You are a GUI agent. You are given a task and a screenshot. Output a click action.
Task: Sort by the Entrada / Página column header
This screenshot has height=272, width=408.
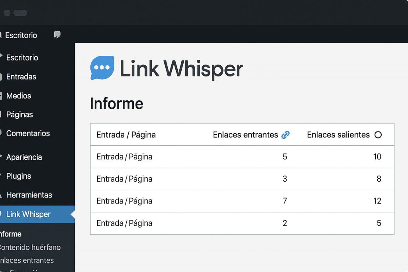pyautogui.click(x=126, y=135)
